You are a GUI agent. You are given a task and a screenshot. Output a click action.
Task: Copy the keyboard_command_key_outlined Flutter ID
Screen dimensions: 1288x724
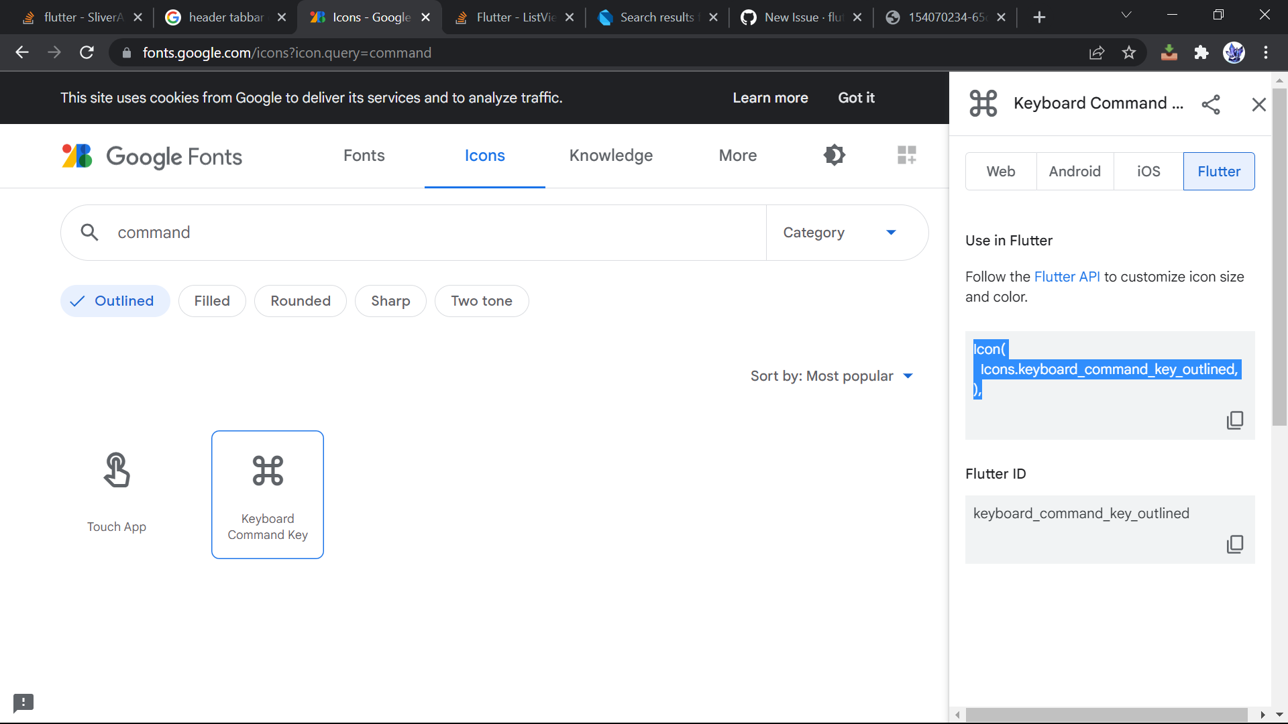point(1235,544)
